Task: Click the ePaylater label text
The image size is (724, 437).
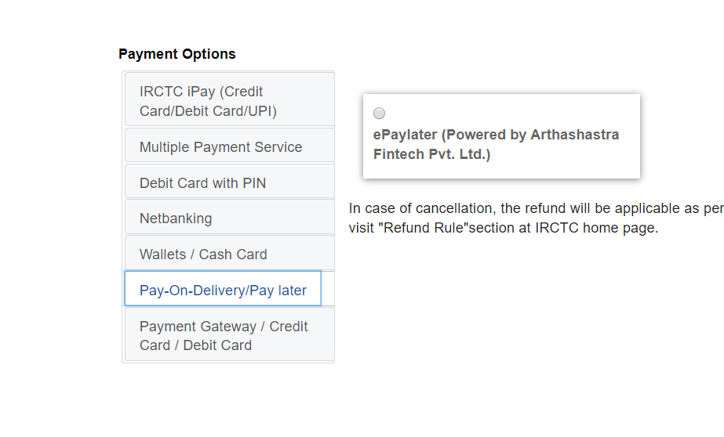Action: (404, 135)
